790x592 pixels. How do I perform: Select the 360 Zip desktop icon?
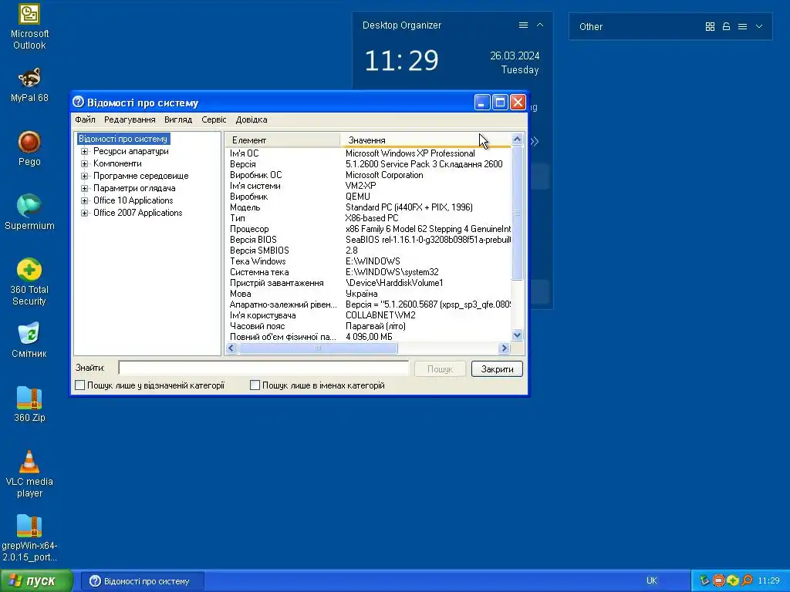point(29,404)
